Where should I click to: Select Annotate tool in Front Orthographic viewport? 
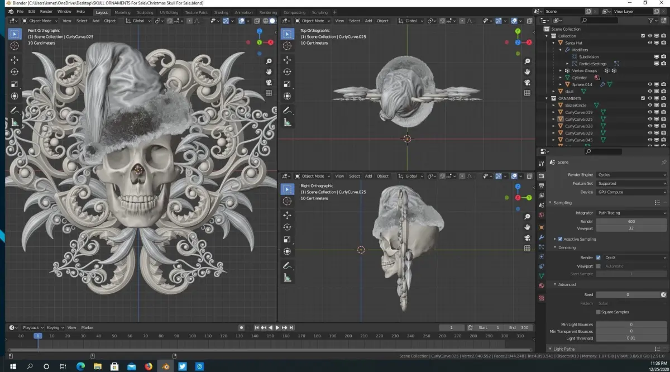click(15, 109)
